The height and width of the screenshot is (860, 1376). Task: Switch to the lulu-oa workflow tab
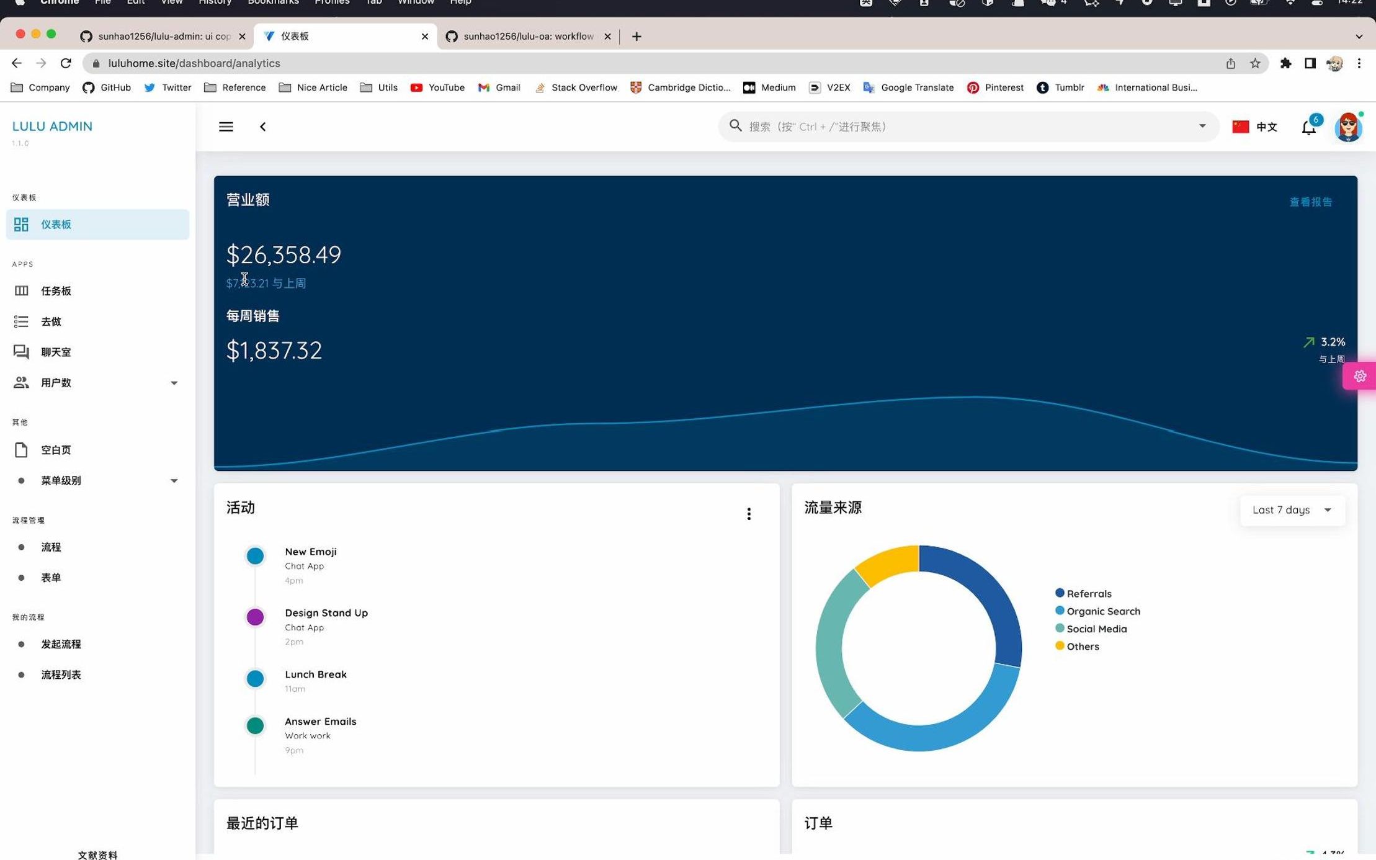pyautogui.click(x=527, y=36)
